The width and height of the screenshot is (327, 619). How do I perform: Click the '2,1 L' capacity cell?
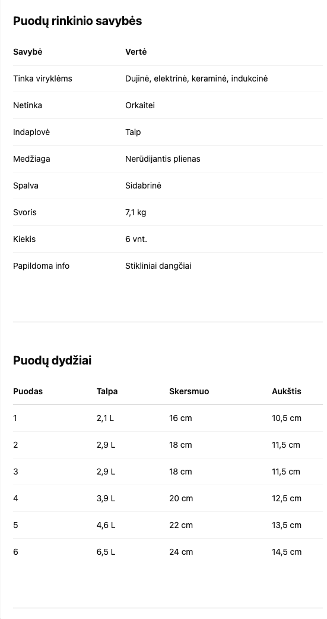point(105,418)
